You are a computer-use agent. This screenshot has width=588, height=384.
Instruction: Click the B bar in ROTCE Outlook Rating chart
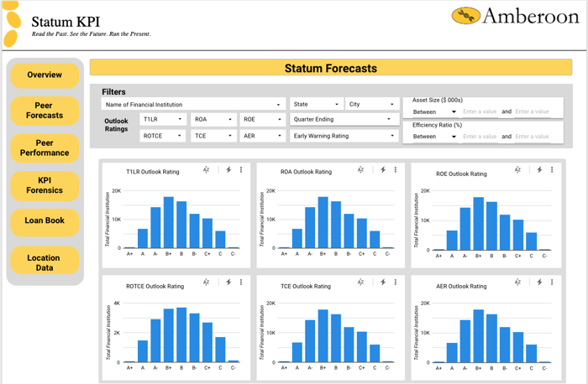(x=181, y=335)
